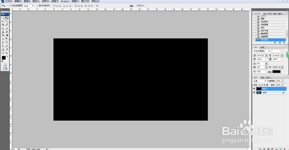Select the Magic Wand tool
289x150 pixels.
7,21
